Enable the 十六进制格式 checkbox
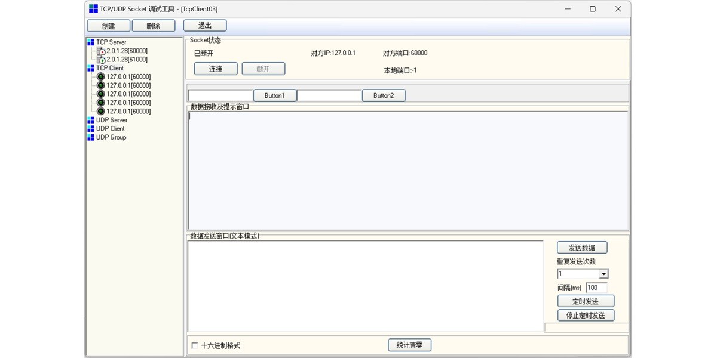This screenshot has height=358, width=717. (x=194, y=345)
